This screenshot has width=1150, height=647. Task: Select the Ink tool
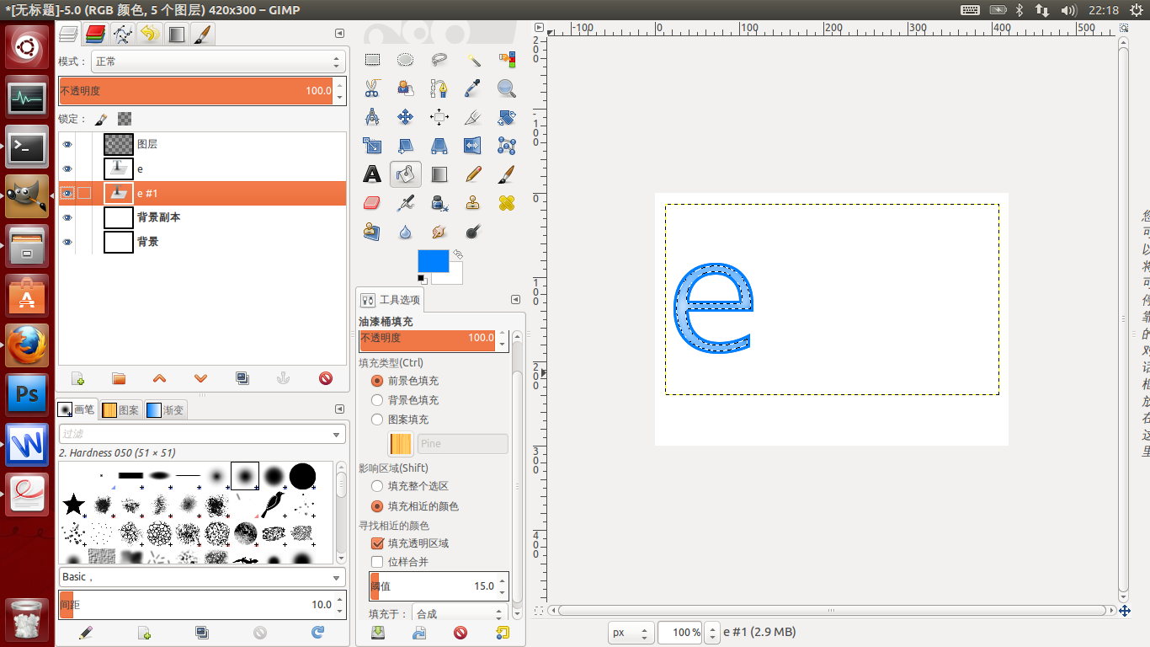click(x=439, y=203)
